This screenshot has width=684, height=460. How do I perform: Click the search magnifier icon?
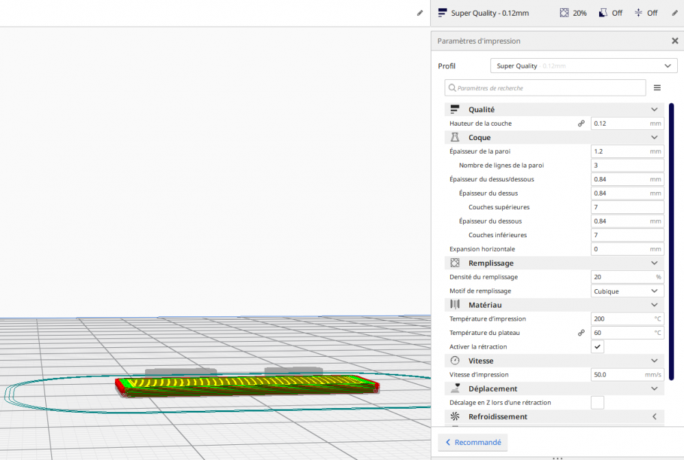point(452,87)
